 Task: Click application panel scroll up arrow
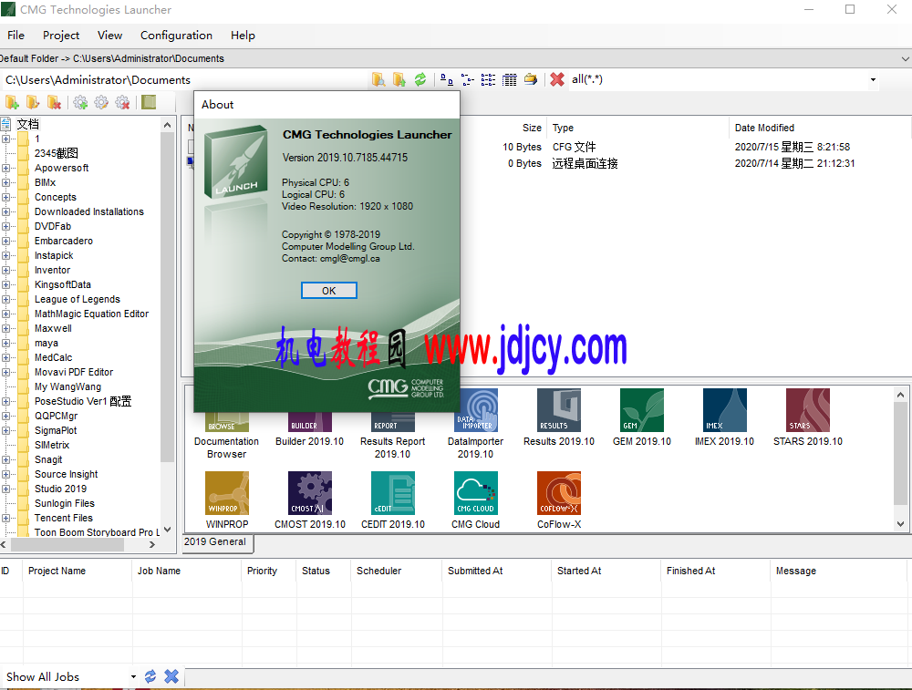tap(900, 395)
